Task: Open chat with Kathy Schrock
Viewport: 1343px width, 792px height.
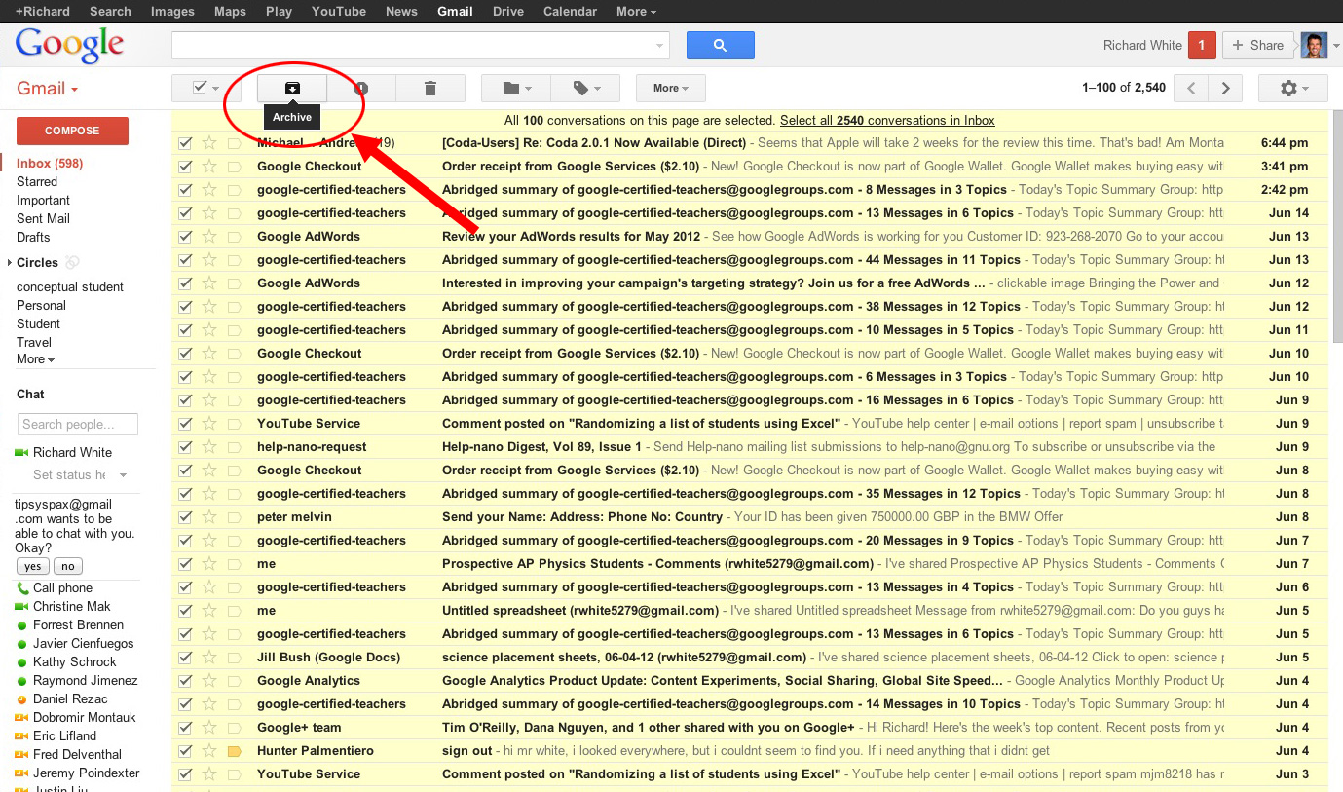Action: [74, 661]
